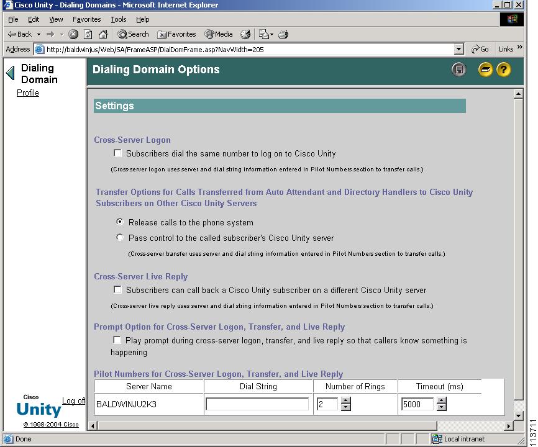
Task: Click the Print toolbar icon
Action: pos(283,34)
